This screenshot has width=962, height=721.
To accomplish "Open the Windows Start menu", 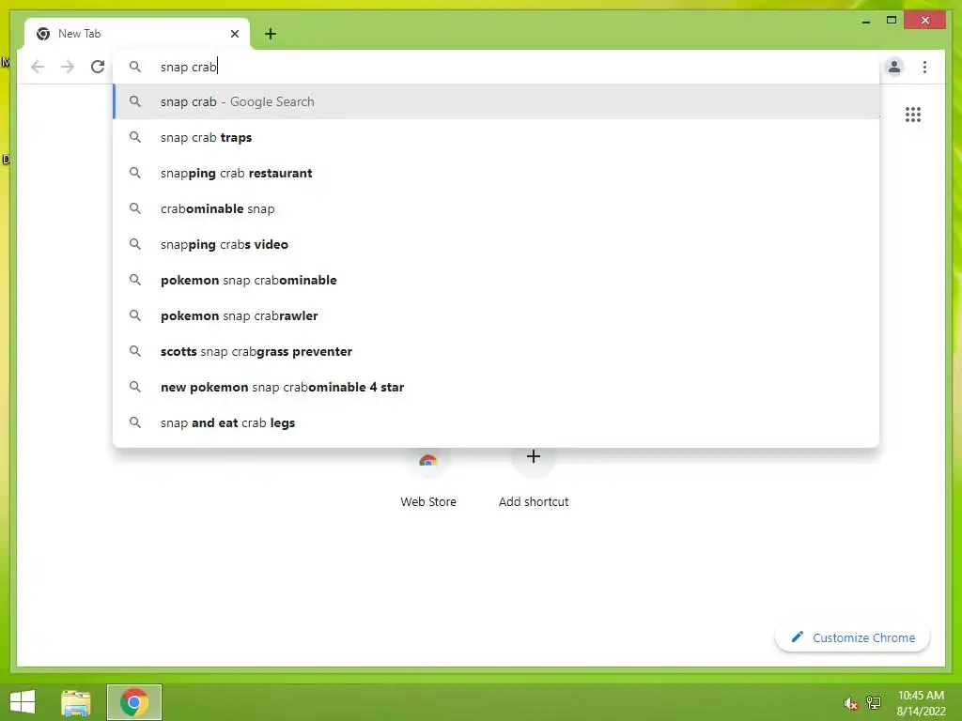I will coord(23,702).
